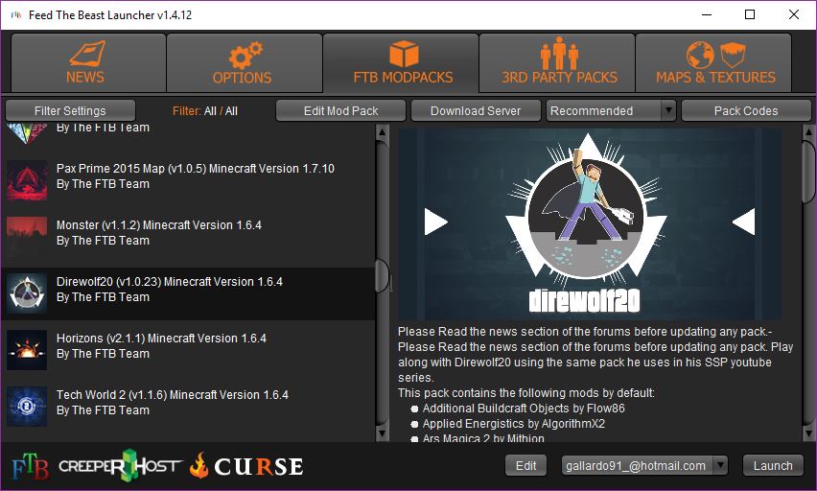Click the Download Server button

[476, 110]
